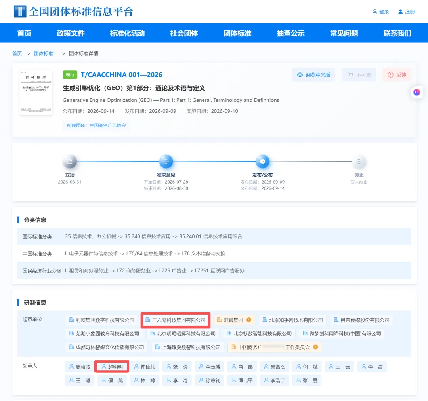Click the warning icon on 工作委员会 tag
The image size is (428, 401).
[x=315, y=347]
